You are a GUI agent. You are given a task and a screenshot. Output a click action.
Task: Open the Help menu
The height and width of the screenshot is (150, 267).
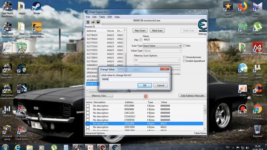point(117,17)
